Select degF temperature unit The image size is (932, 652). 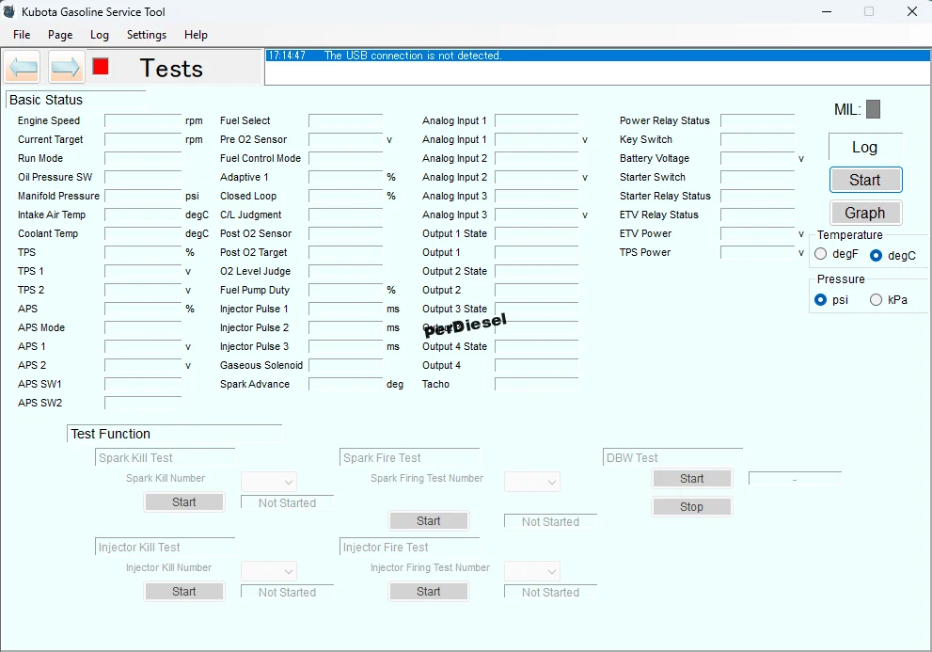[821, 254]
